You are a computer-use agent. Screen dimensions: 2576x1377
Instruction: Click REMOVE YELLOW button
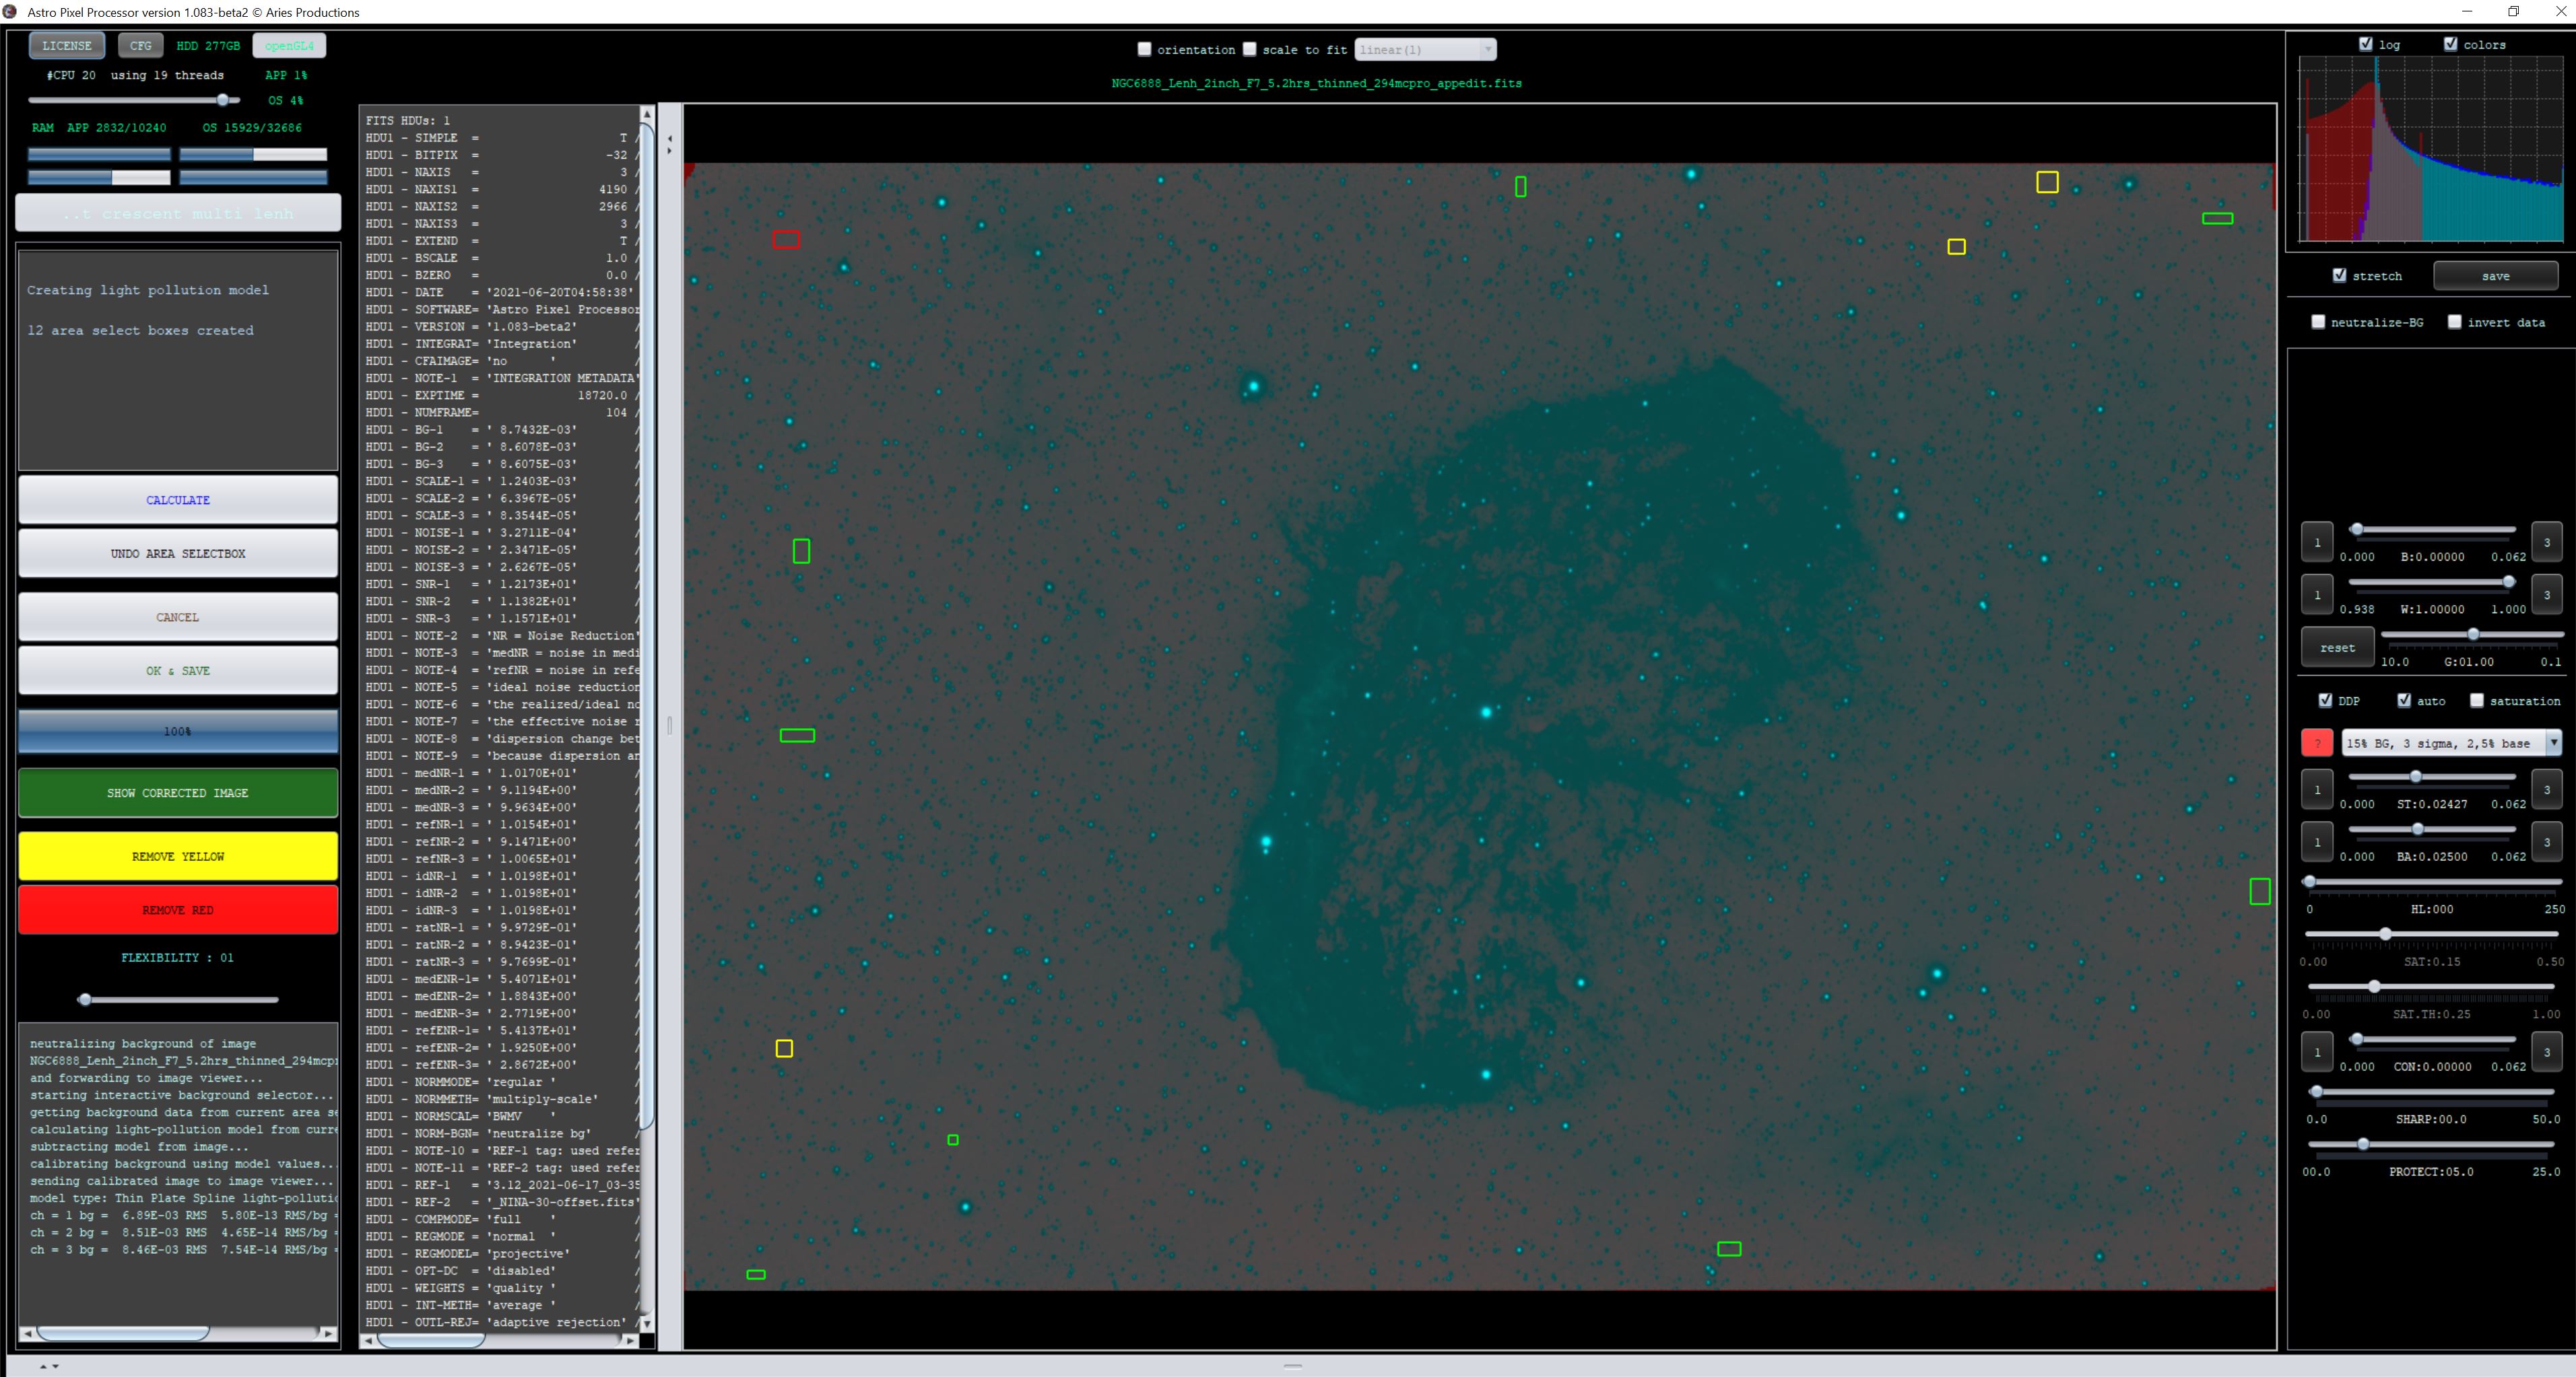tap(178, 856)
